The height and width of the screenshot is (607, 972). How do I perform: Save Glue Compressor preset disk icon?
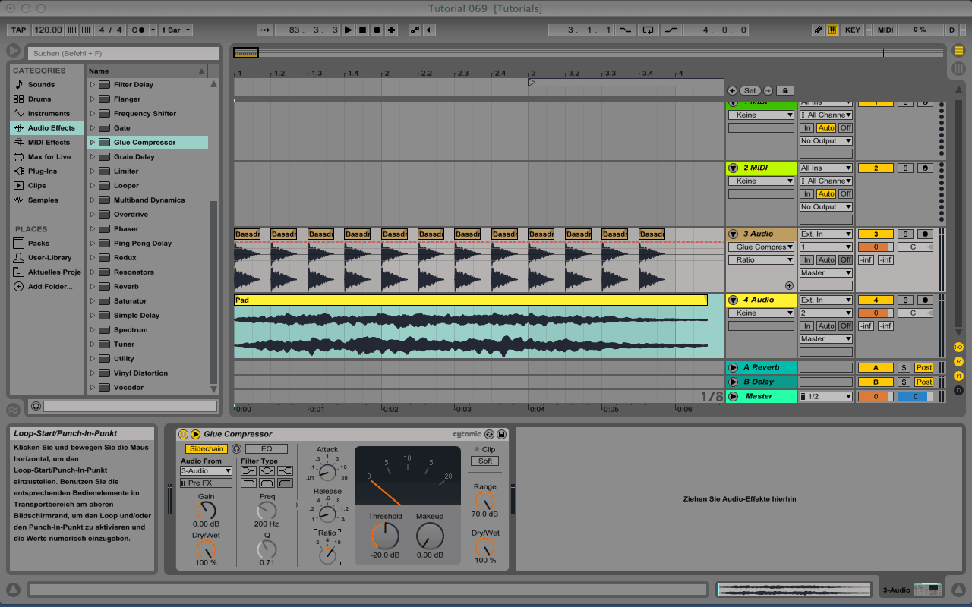pos(501,434)
